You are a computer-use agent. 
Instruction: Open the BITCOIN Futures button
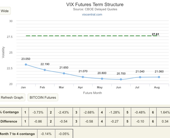click(43, 97)
